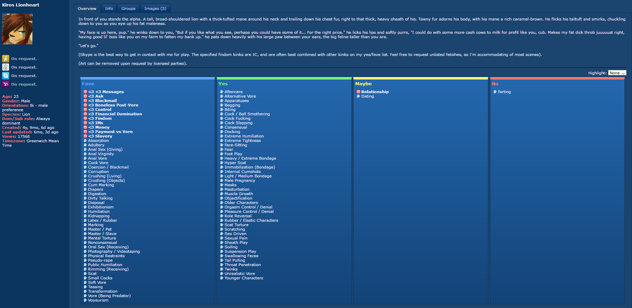Click the red icon beside <3 Money

[85, 127]
